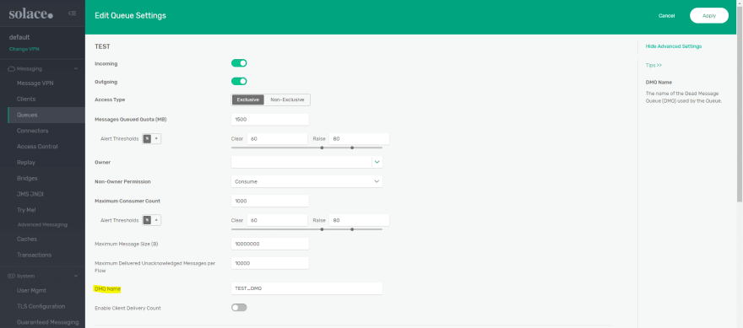This screenshot has width=743, height=328.
Task: Collapse the Messaging section chevron
Action: click(x=76, y=68)
